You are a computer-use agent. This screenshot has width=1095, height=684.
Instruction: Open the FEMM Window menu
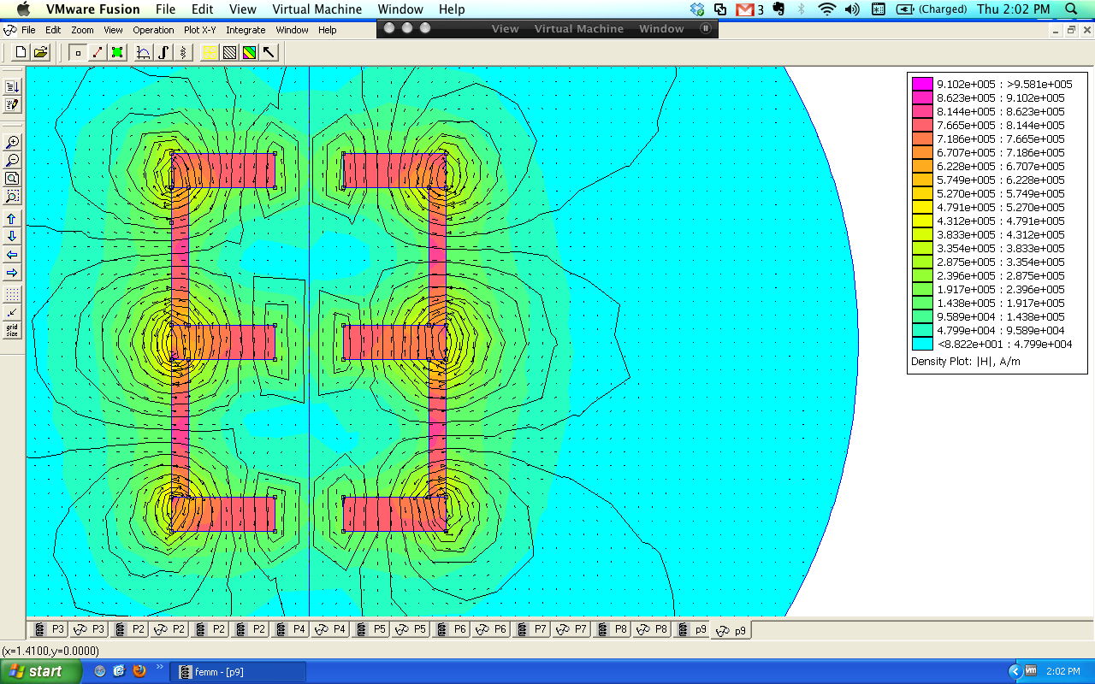pyautogui.click(x=292, y=30)
